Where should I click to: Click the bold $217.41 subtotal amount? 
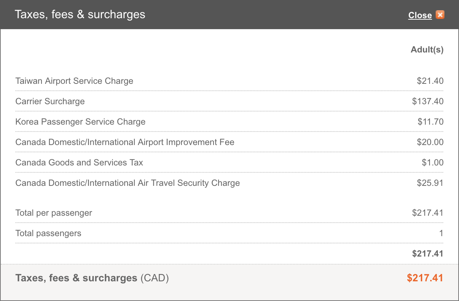click(x=428, y=254)
